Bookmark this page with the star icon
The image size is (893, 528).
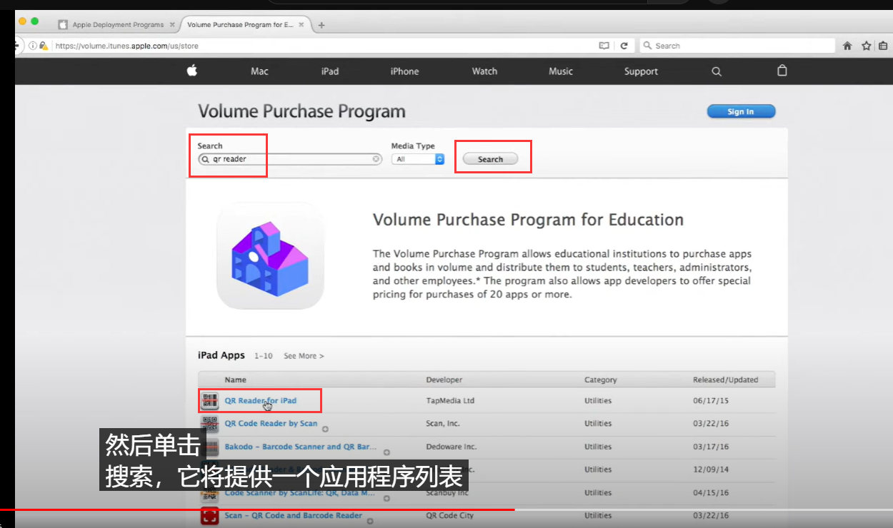[x=867, y=46]
